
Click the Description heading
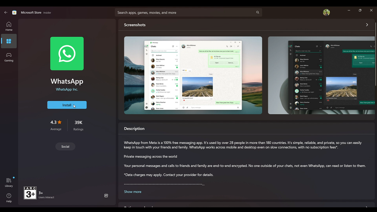(134, 129)
